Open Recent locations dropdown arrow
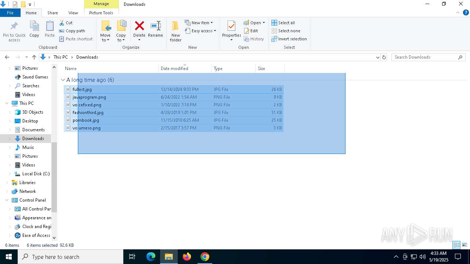470x264 pixels. tap(26, 57)
